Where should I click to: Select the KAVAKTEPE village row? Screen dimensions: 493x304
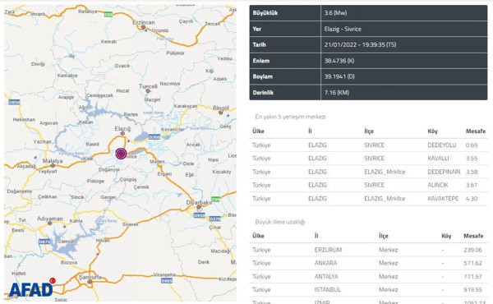point(368,199)
